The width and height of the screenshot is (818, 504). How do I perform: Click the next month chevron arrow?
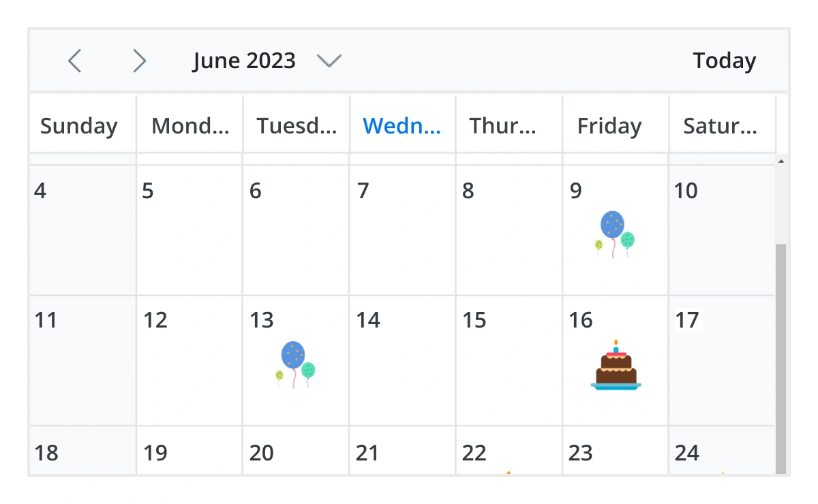point(140,61)
